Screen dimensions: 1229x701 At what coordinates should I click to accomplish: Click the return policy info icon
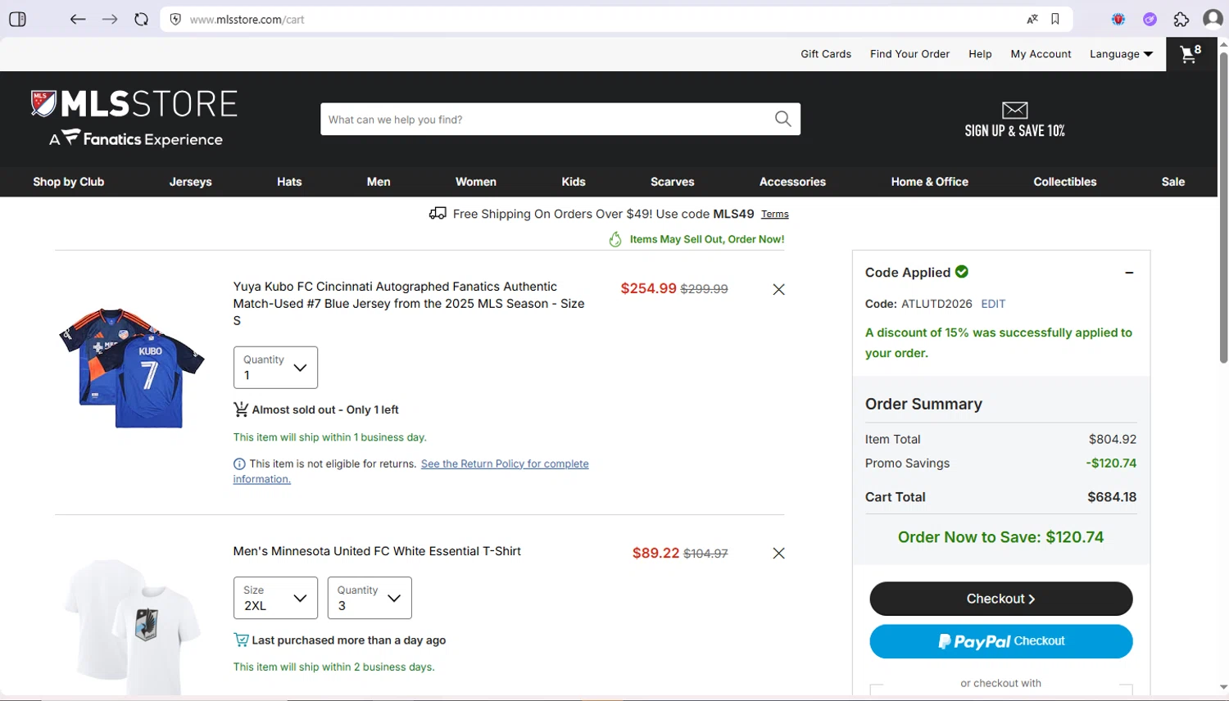pos(239,464)
